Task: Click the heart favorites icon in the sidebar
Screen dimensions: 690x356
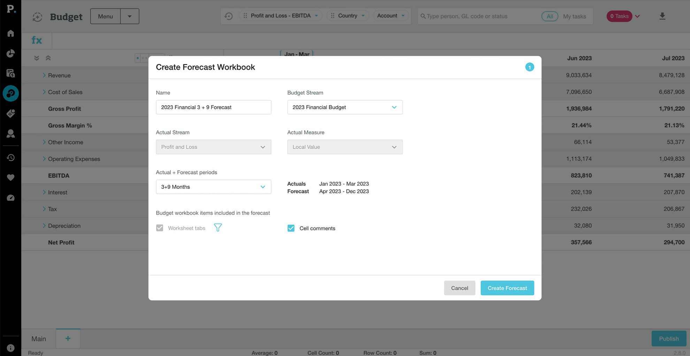Action: click(x=10, y=178)
